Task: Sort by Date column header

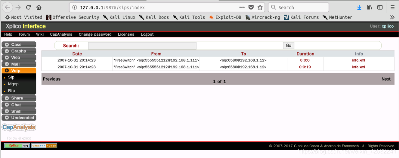Action: coord(77,54)
